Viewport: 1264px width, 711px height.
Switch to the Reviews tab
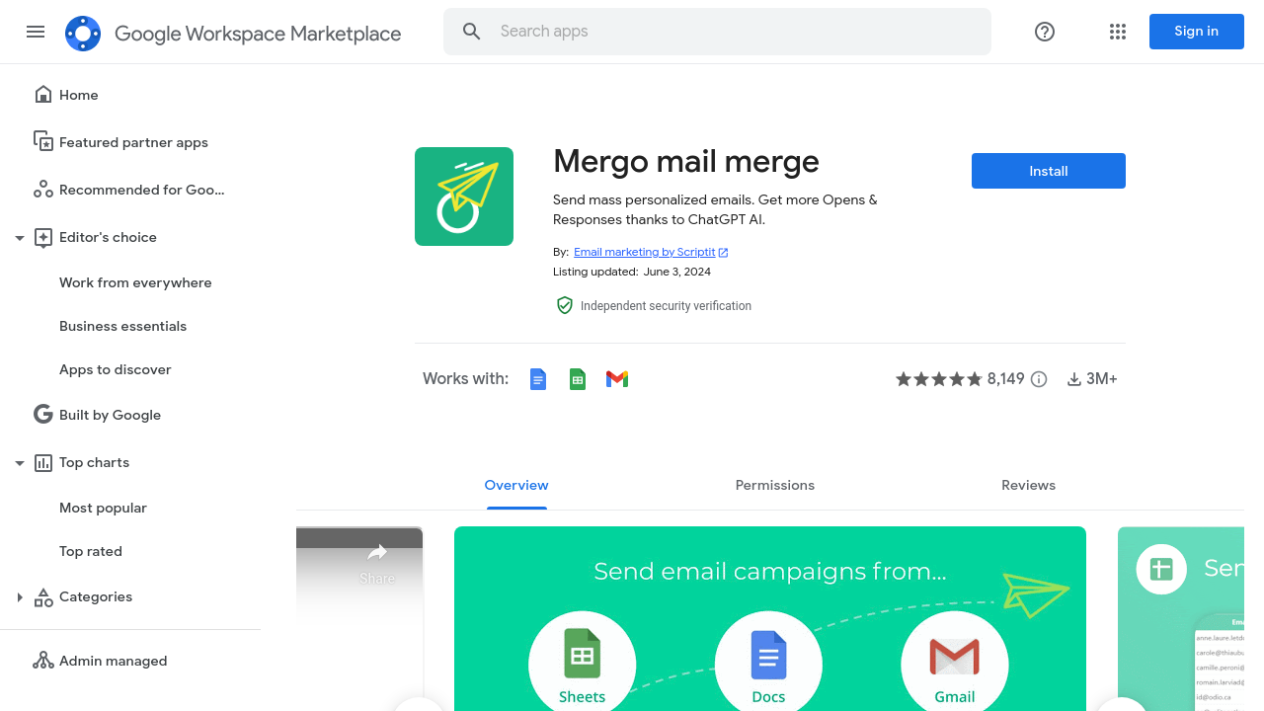[x=1028, y=485]
